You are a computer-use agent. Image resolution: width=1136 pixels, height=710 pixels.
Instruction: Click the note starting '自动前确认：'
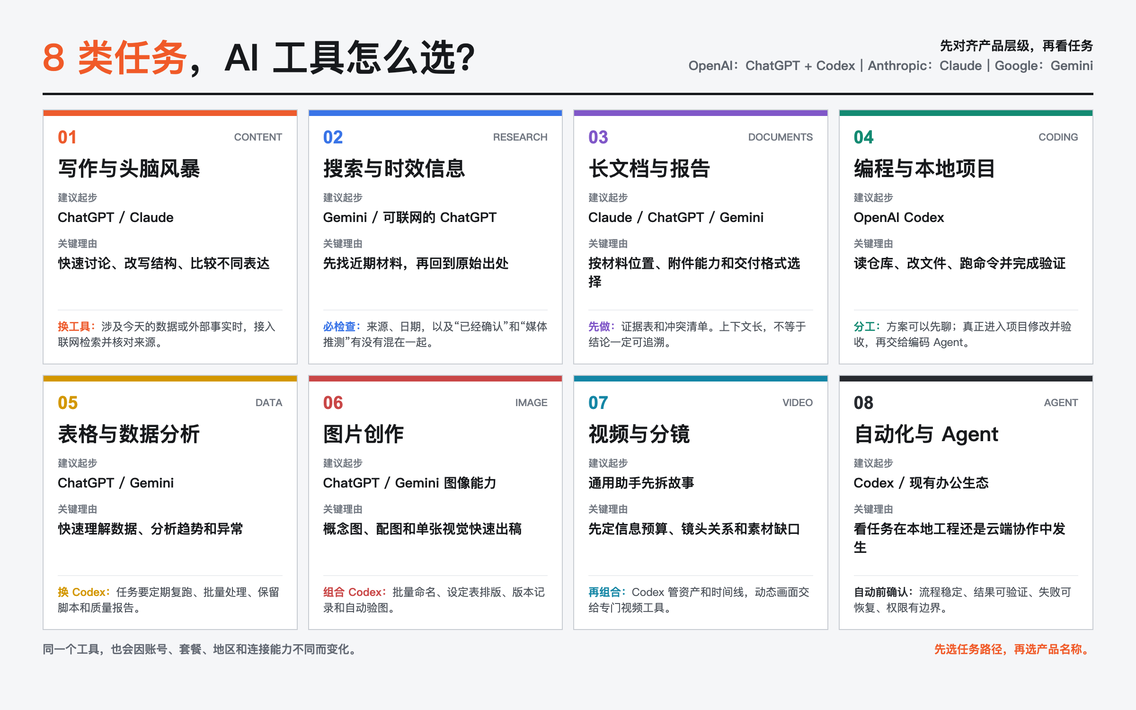963,600
